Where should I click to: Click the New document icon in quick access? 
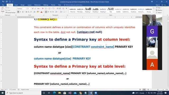tap(10, 2)
